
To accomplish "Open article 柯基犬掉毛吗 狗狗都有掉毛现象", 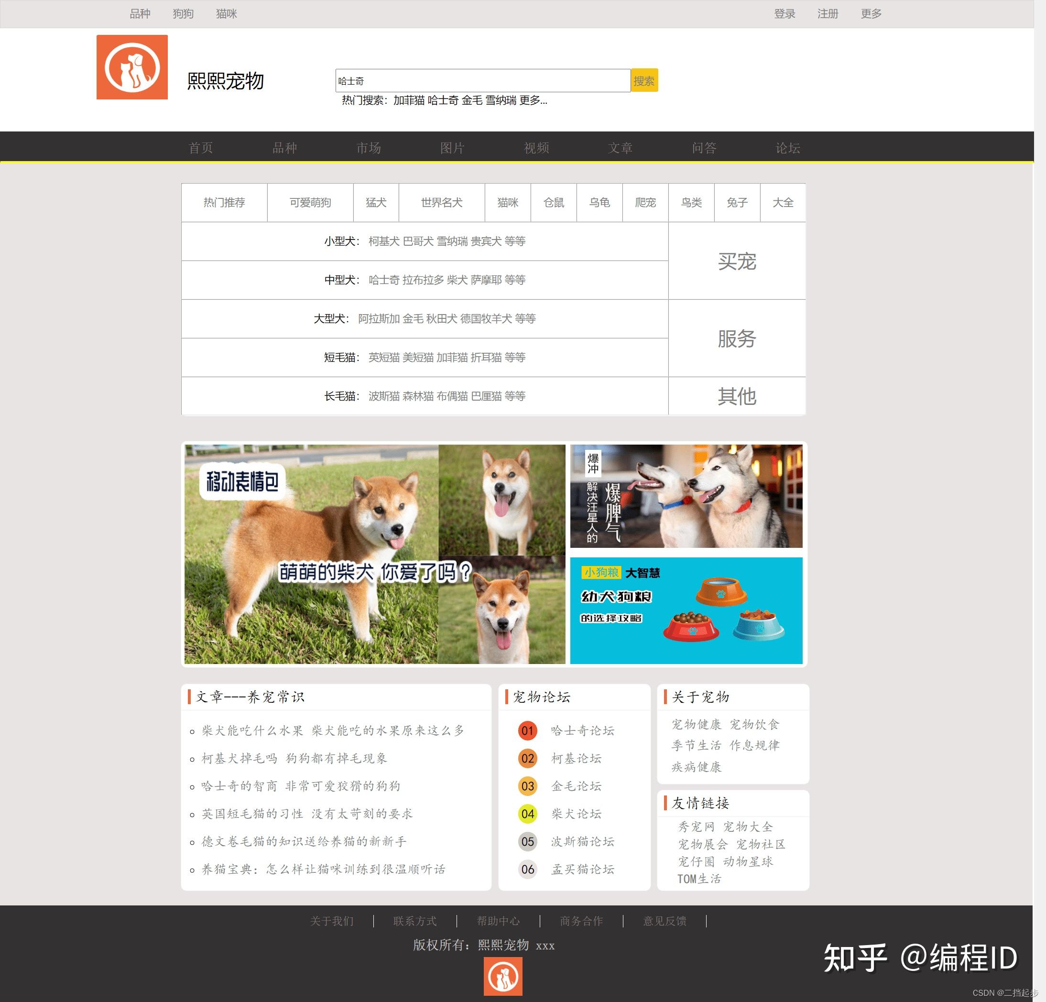I will coord(294,758).
